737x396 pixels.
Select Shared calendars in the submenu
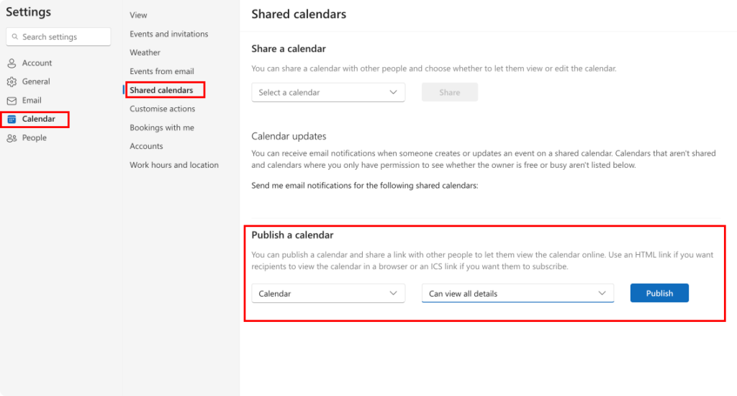[161, 90]
